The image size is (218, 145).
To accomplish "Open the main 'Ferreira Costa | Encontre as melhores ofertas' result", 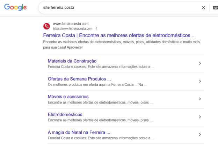I will pos(119,36).
